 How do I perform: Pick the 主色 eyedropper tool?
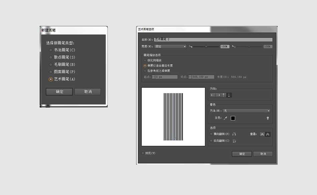coord(226,118)
